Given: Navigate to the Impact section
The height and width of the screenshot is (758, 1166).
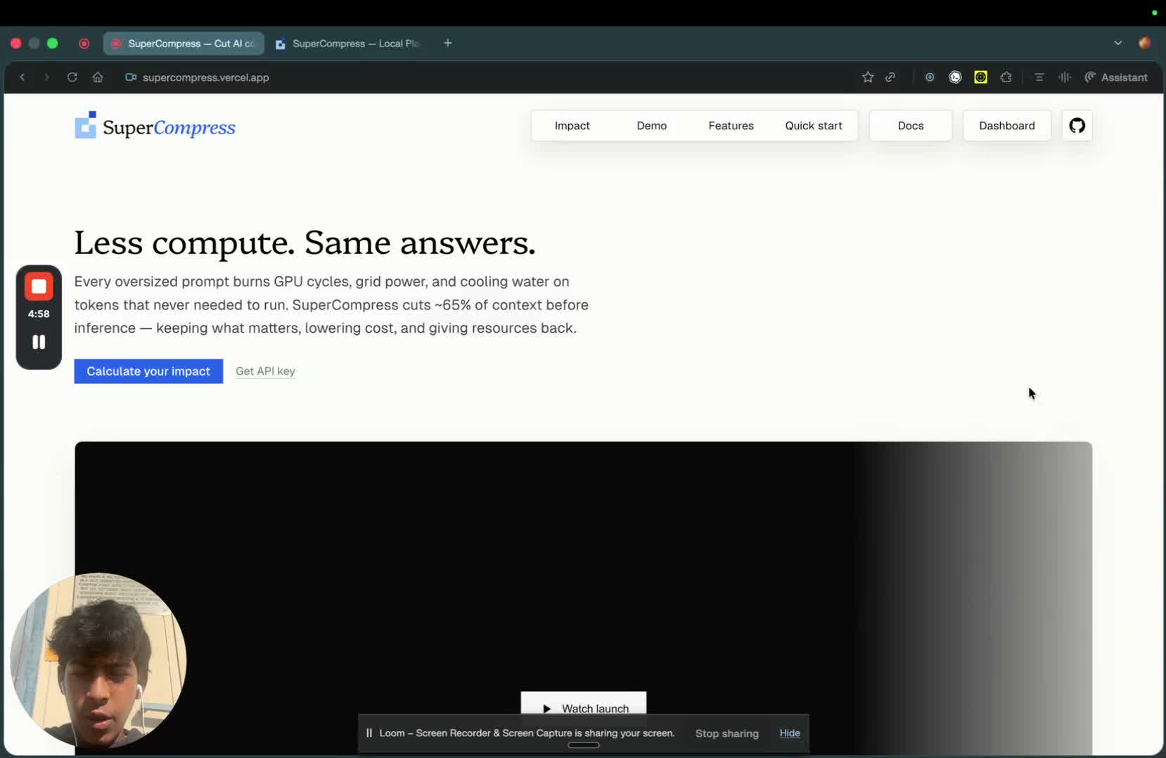Looking at the screenshot, I should pyautogui.click(x=572, y=126).
